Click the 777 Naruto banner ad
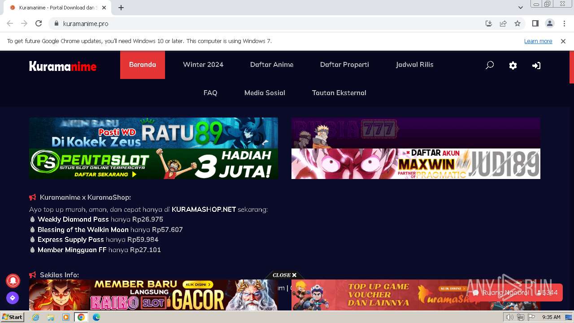Image resolution: width=574 pixels, height=323 pixels. point(416,133)
